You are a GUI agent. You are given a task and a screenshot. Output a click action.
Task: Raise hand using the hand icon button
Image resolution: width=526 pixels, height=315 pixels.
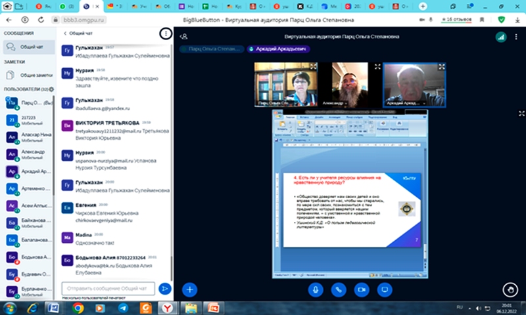click(x=510, y=289)
